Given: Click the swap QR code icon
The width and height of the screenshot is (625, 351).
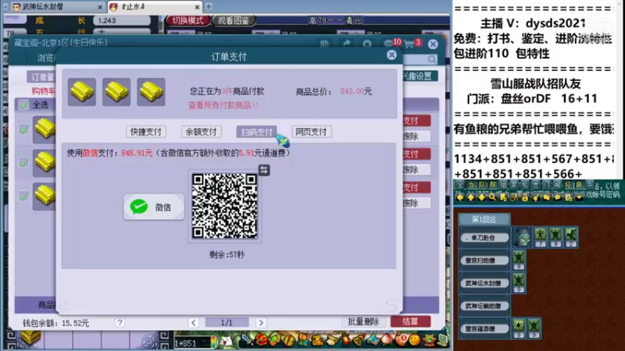Looking at the screenshot, I should tap(264, 170).
